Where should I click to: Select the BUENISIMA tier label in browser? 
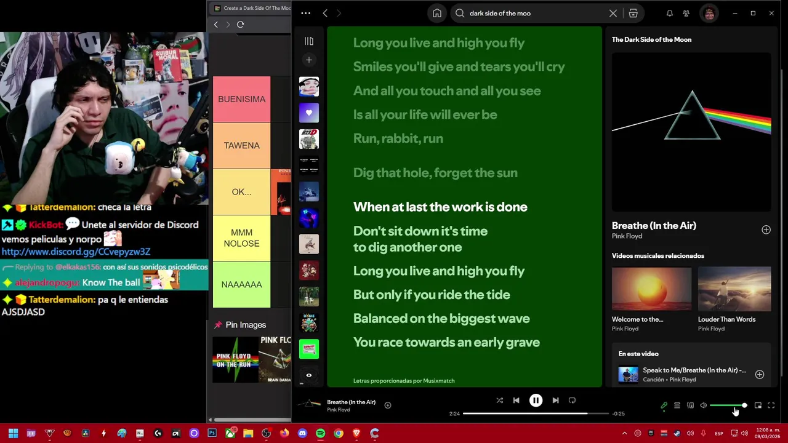[x=241, y=99]
